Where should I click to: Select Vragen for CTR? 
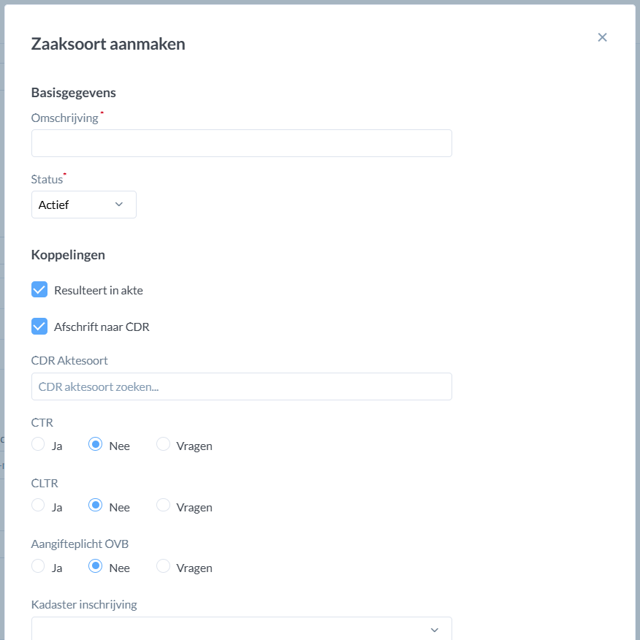point(163,444)
